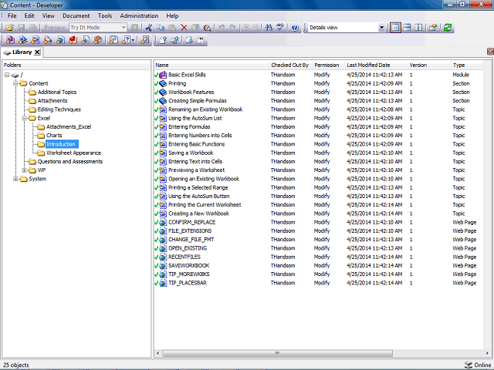This screenshot has width=494, height=370.
Task: Click the horizontal scrollbar thumb
Action: click(x=277, y=353)
